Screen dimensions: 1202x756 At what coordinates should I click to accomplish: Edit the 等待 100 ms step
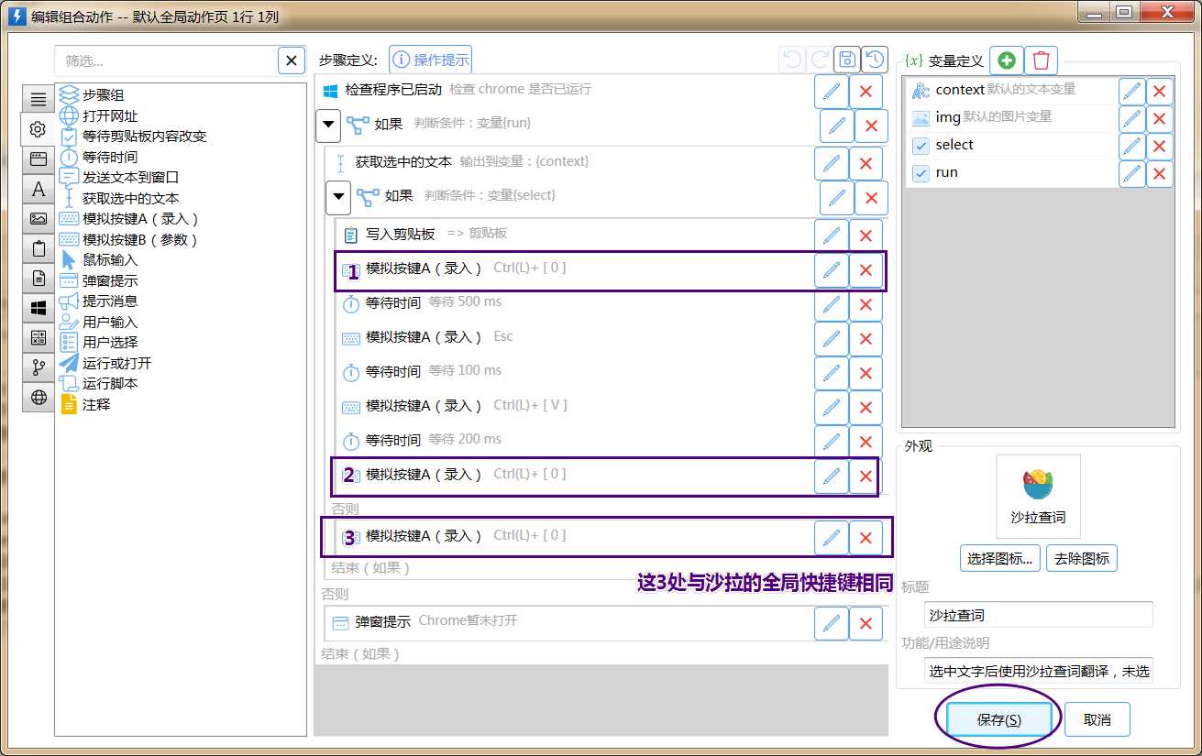click(x=832, y=374)
